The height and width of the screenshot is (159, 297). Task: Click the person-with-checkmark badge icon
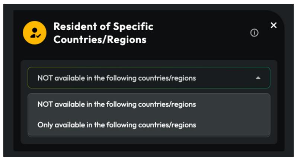[x=35, y=33]
